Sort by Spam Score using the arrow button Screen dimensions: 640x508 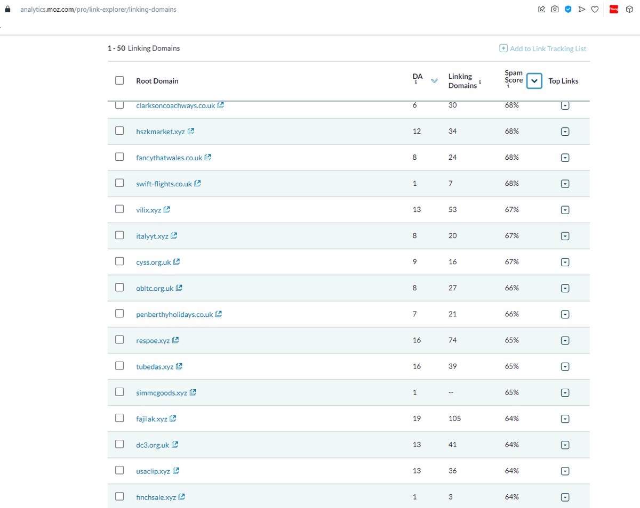(534, 81)
